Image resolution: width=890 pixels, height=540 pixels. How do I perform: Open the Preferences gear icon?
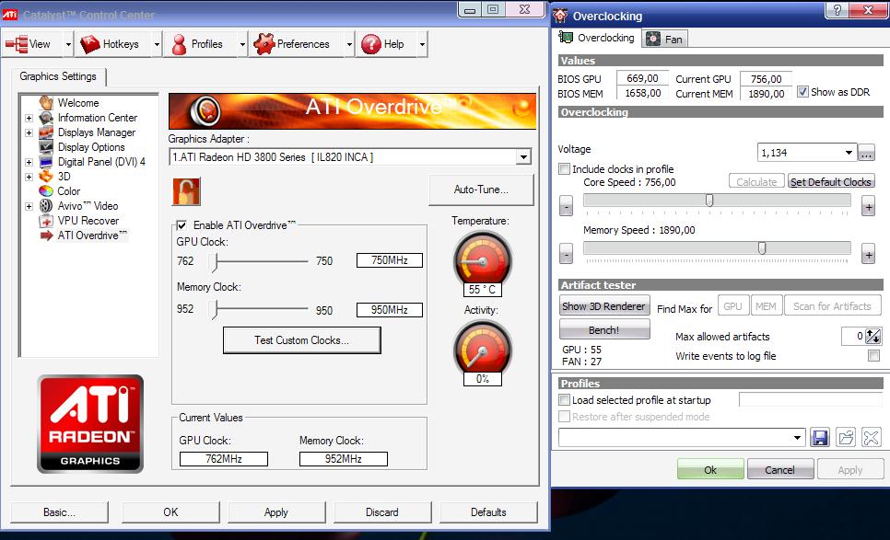pyautogui.click(x=263, y=44)
